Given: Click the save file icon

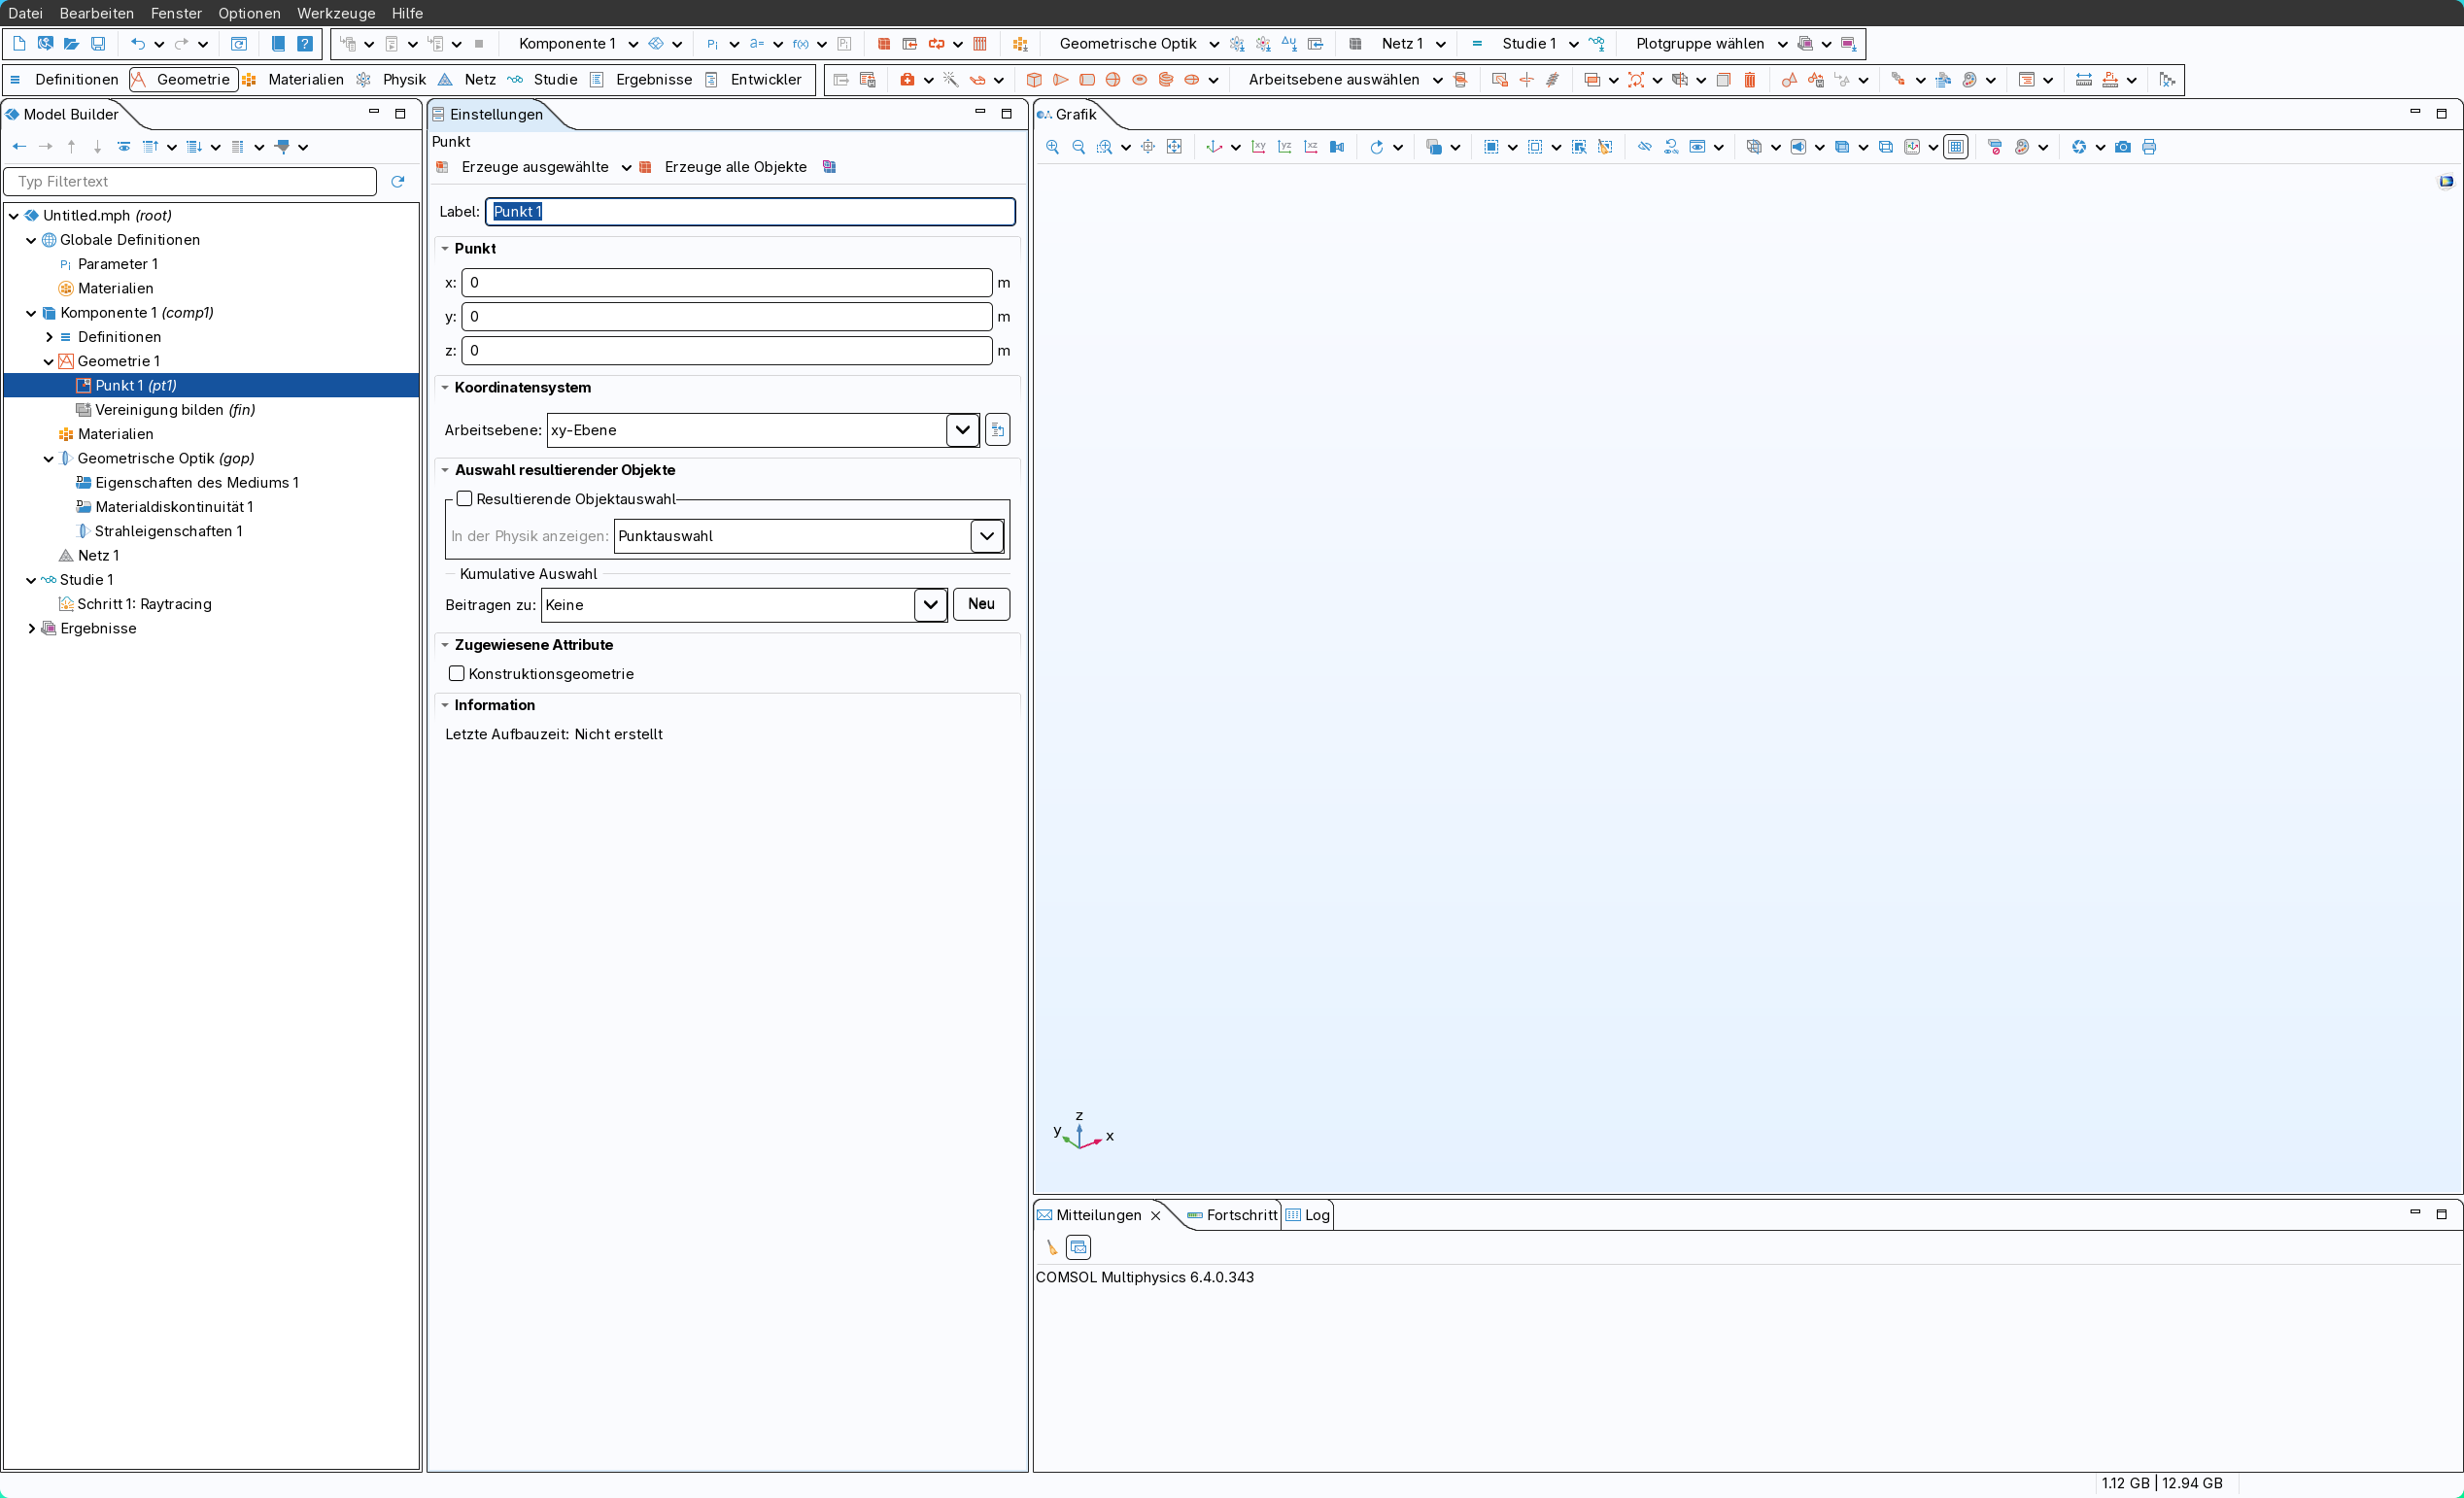Looking at the screenshot, I should (98, 44).
